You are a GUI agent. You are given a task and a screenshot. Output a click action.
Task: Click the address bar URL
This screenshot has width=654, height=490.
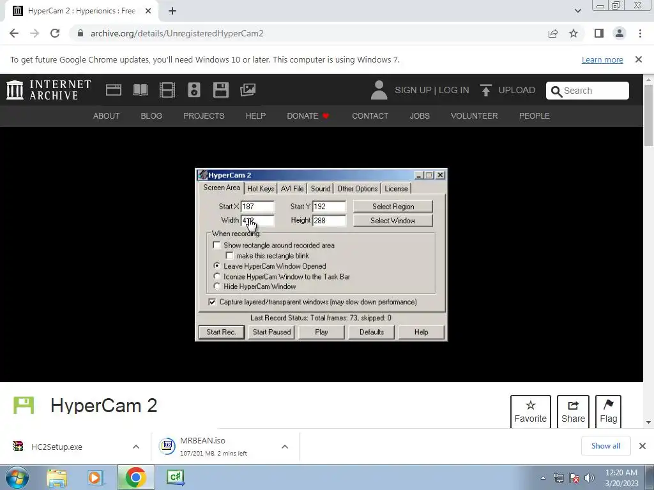click(177, 33)
